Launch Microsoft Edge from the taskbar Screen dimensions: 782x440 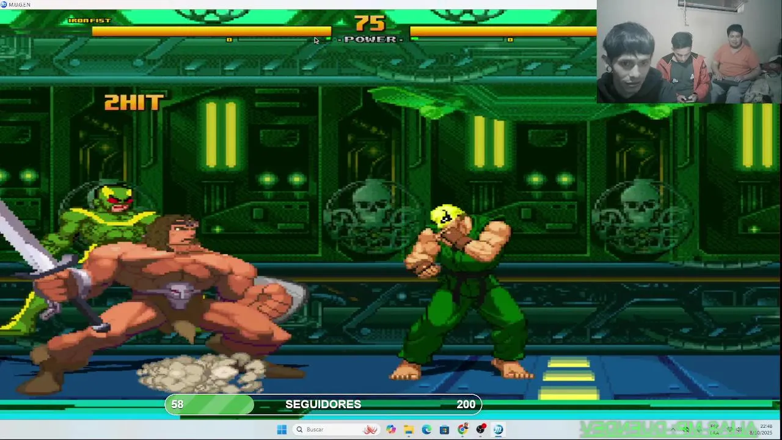click(x=426, y=430)
